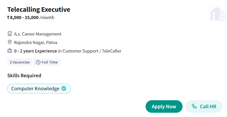Click the location pin icon

(x=10, y=42)
